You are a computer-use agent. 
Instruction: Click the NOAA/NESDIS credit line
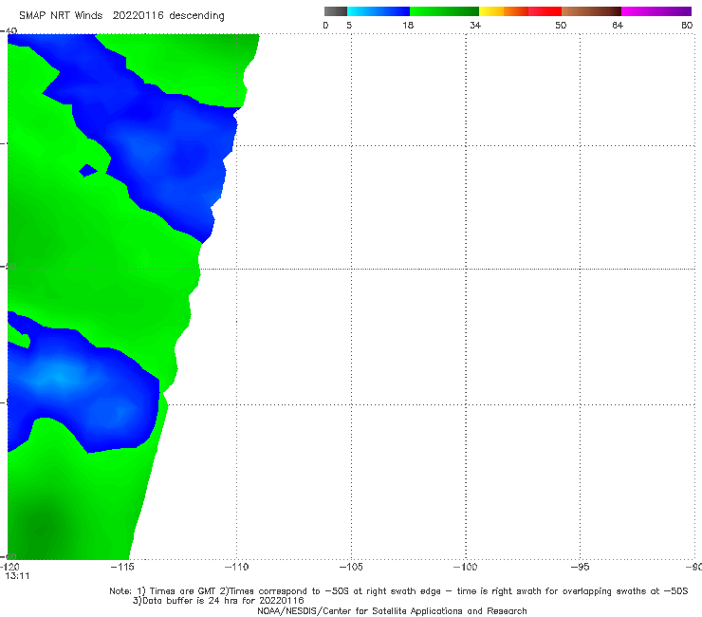click(x=392, y=610)
